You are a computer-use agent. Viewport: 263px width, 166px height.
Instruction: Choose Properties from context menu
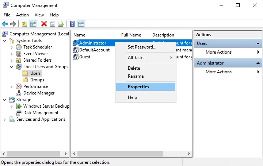(146, 87)
